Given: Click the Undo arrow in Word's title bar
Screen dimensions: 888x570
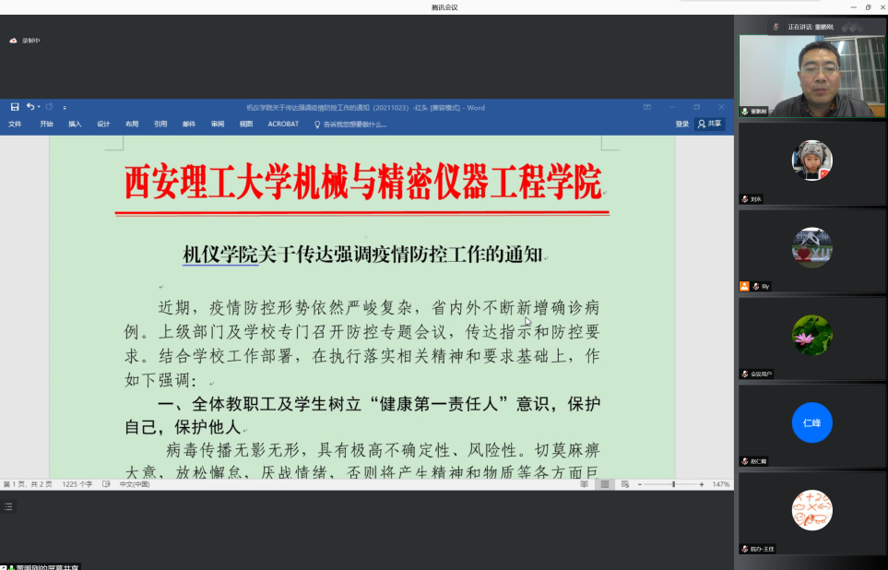Looking at the screenshot, I should point(30,107).
